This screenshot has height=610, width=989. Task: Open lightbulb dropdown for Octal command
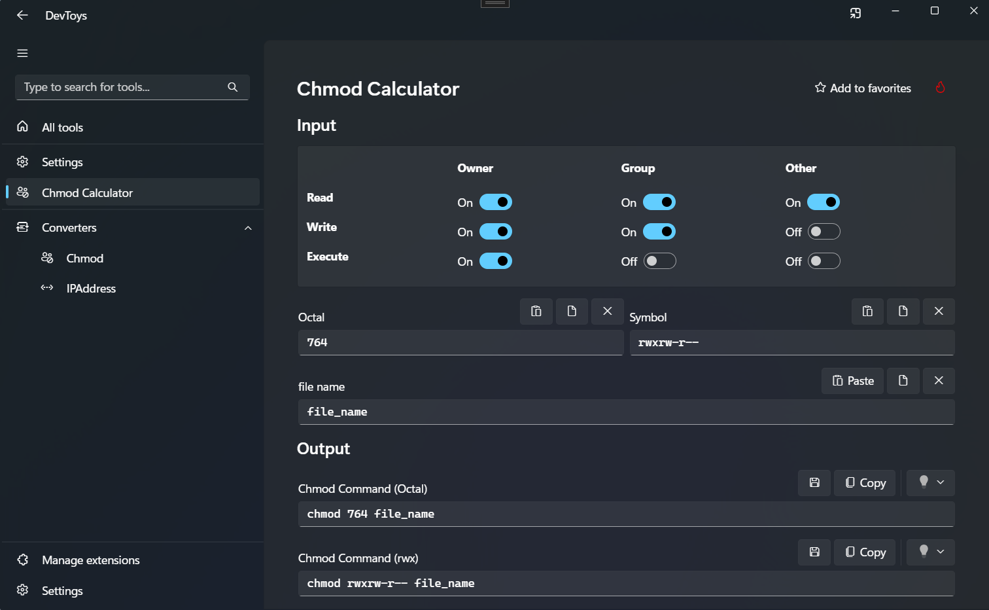click(931, 483)
